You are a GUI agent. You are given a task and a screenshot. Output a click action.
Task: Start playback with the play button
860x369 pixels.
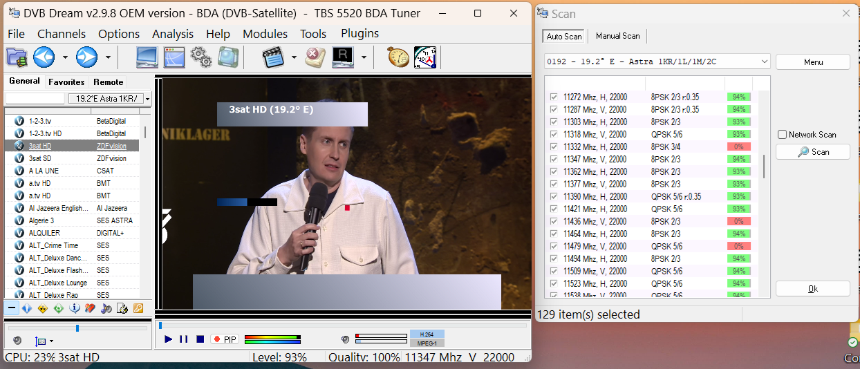coord(168,339)
